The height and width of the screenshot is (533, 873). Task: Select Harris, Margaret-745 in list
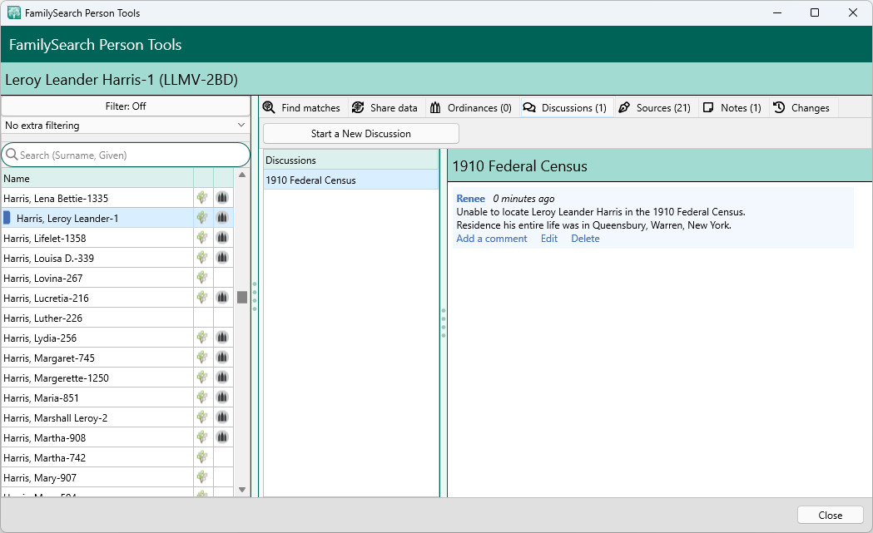(97, 358)
